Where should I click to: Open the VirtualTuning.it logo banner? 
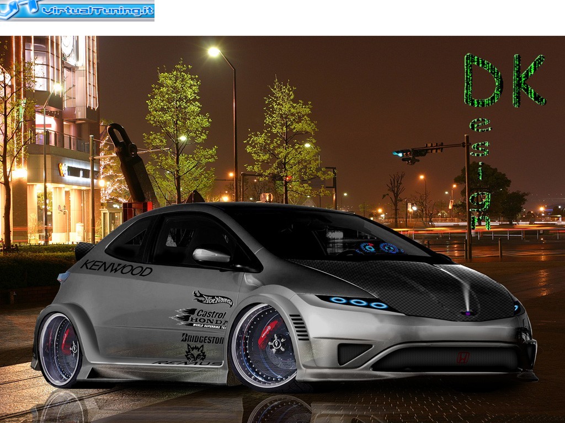tap(77, 10)
